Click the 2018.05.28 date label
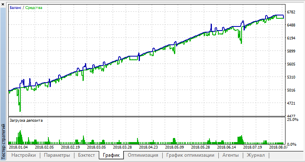 coord(200,147)
